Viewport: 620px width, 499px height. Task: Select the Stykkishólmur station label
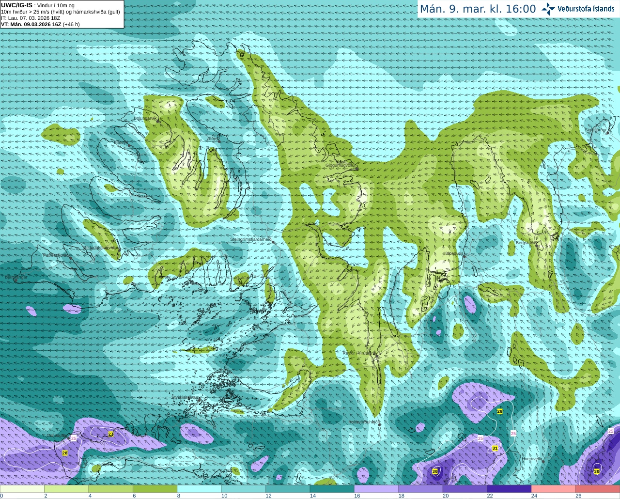(186, 397)
